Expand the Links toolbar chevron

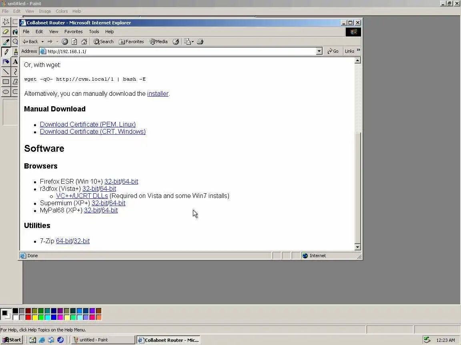tap(359, 50)
